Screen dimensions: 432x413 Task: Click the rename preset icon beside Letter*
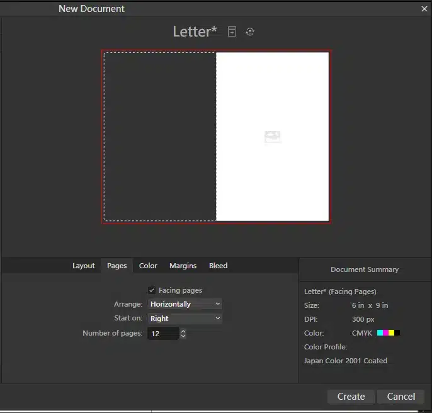pos(249,31)
